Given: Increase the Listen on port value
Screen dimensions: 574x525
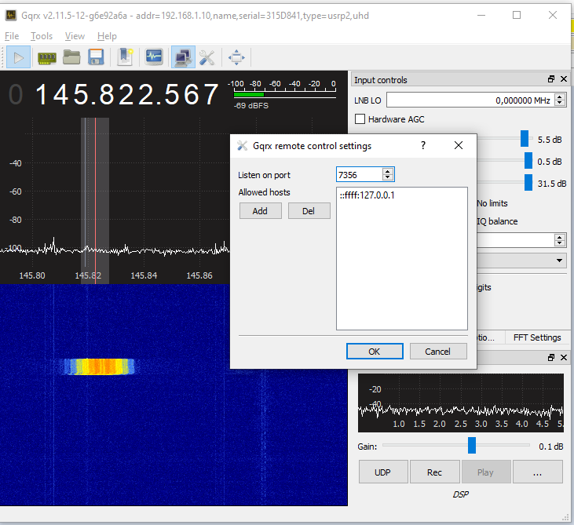Looking at the screenshot, I should click(388, 171).
